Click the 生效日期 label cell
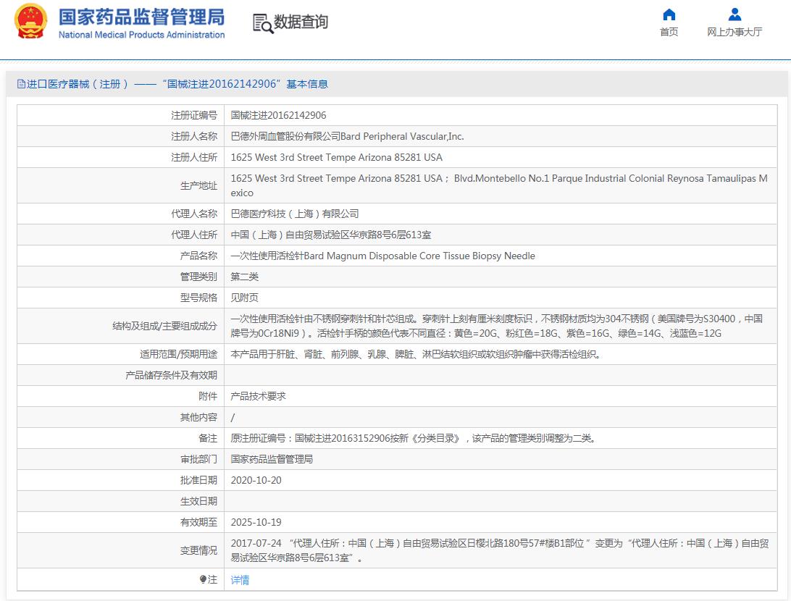 (x=120, y=501)
